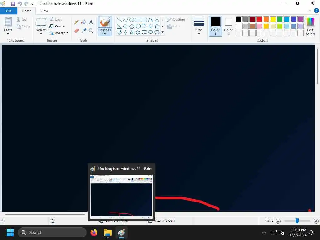
Task: Pick the Oval shape
Action: point(132,20)
